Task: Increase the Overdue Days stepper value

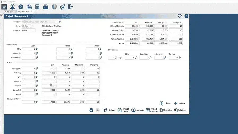Action: pyautogui.click(x=115, y=57)
